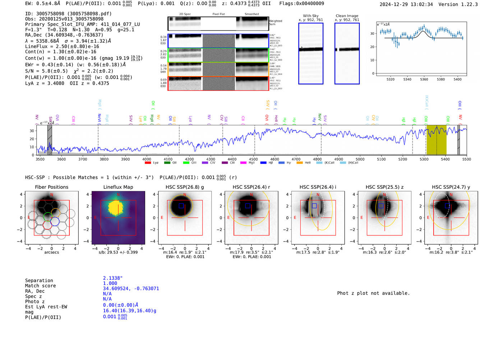The image size is (503, 342).
Task: Select the HSC SSP g-band cutout
Action: 185,217
